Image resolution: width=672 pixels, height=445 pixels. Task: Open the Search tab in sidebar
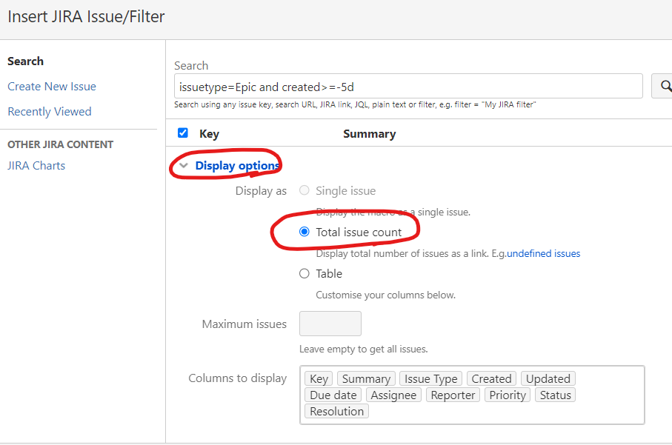pos(25,61)
